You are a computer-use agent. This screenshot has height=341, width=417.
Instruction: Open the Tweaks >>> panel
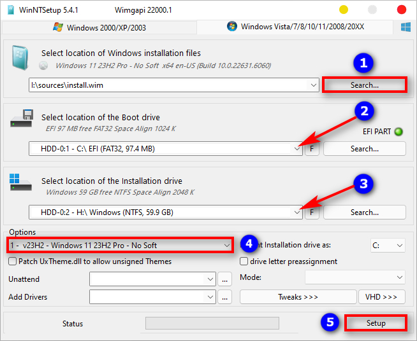pos(298,297)
